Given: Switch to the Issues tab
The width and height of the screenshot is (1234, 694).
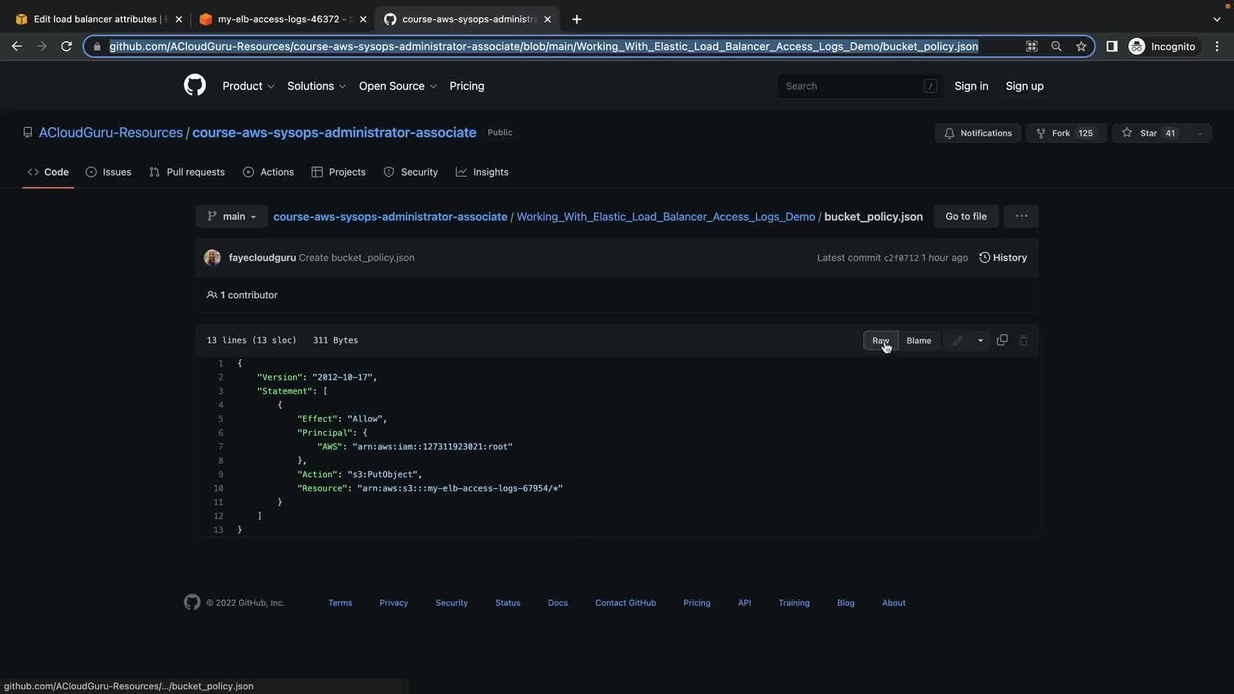Looking at the screenshot, I should tap(109, 172).
